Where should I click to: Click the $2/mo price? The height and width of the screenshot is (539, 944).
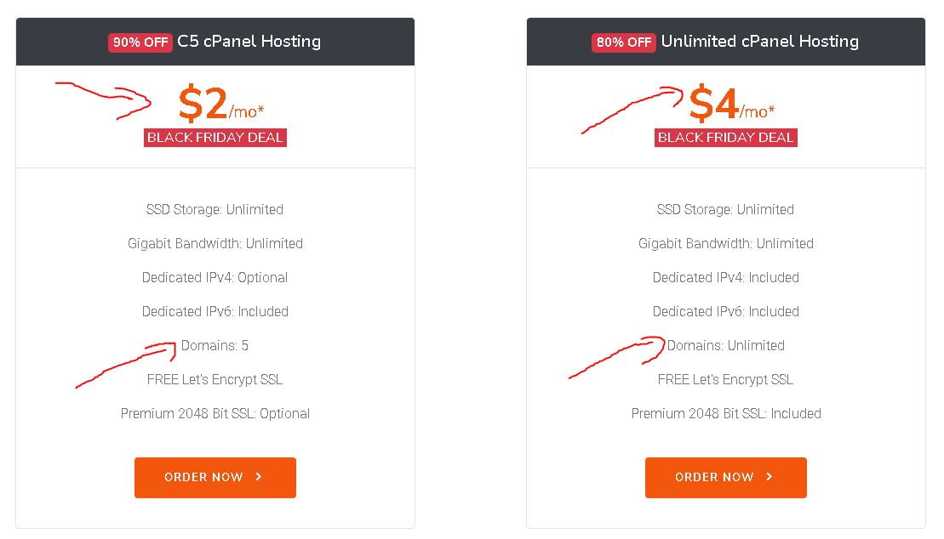coord(221,104)
